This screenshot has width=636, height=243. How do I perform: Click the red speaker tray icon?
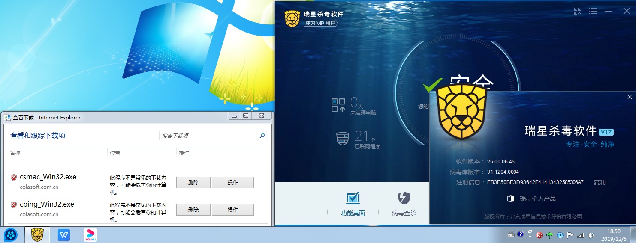pos(540,235)
